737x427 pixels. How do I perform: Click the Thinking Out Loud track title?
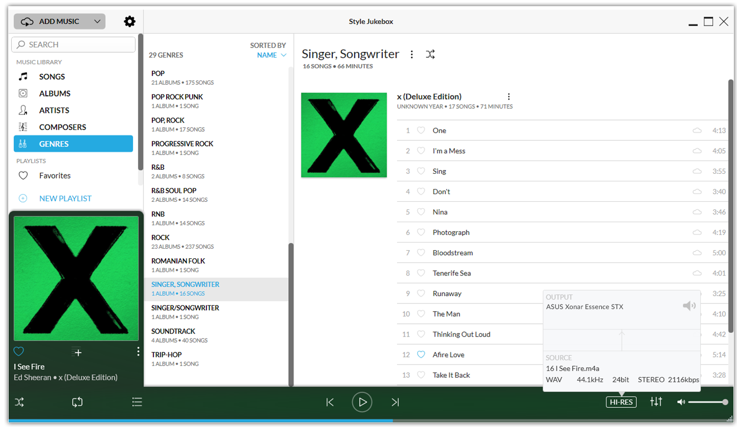(462, 334)
